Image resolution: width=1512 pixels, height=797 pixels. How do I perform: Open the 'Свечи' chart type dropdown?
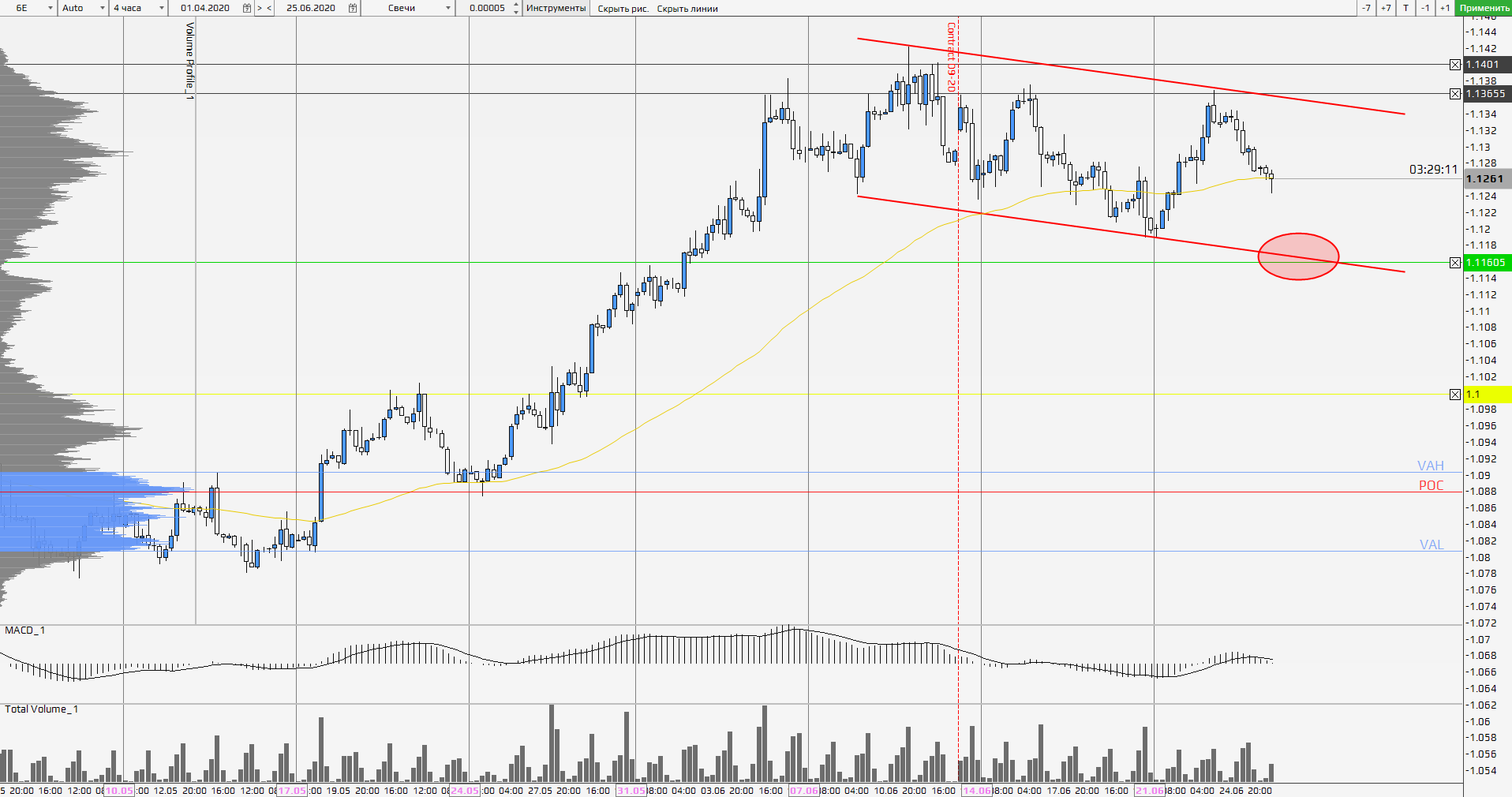pyautogui.click(x=448, y=8)
